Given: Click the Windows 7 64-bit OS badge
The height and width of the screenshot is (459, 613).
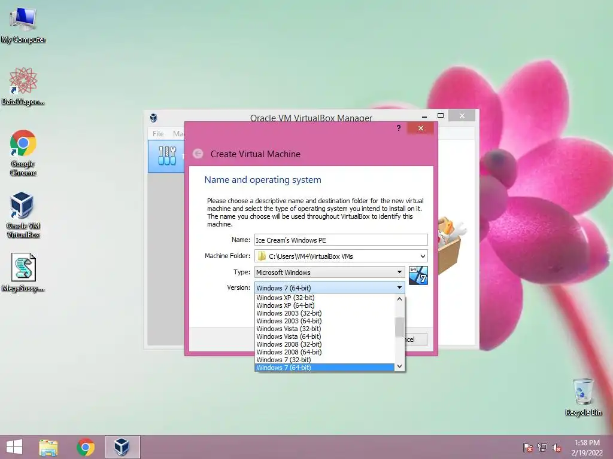Looking at the screenshot, I should coord(418,276).
